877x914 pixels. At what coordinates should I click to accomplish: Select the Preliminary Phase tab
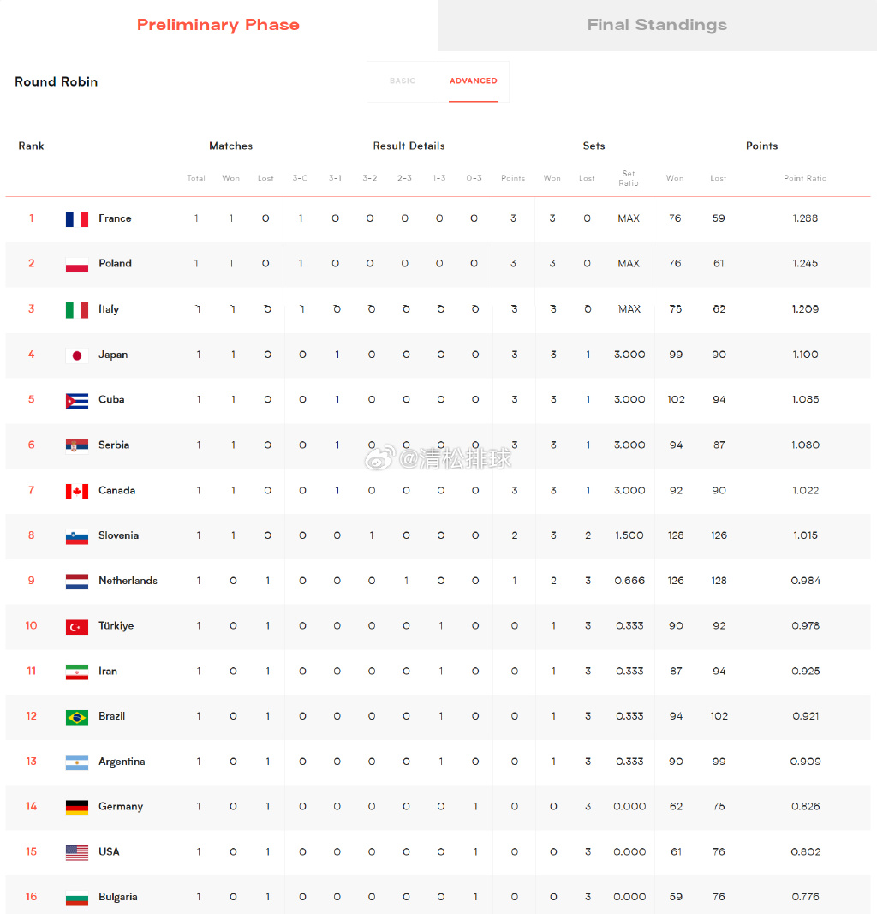click(218, 25)
